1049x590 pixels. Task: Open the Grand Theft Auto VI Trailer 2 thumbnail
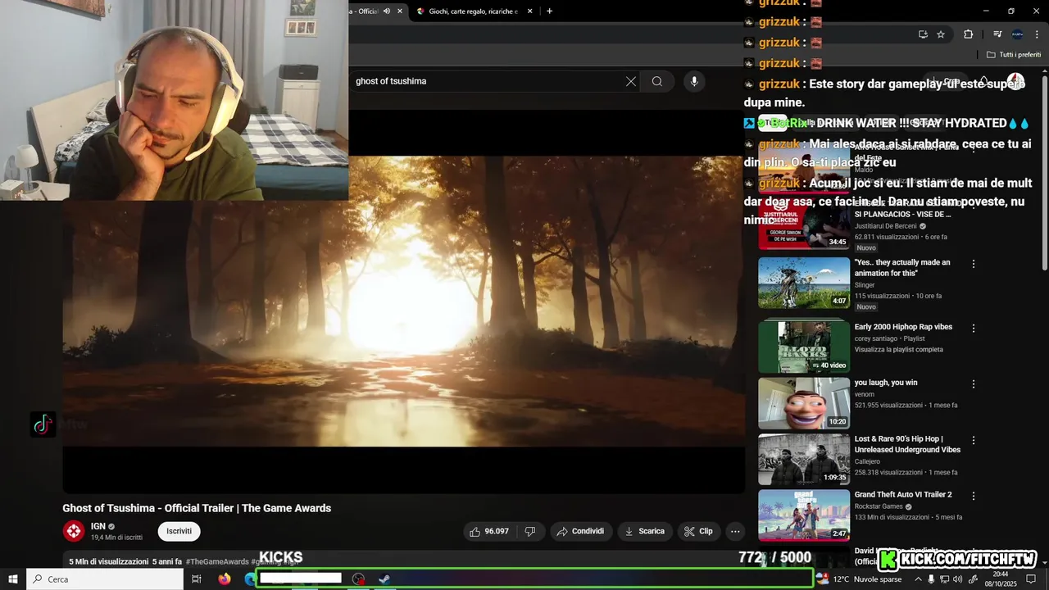coord(804,515)
